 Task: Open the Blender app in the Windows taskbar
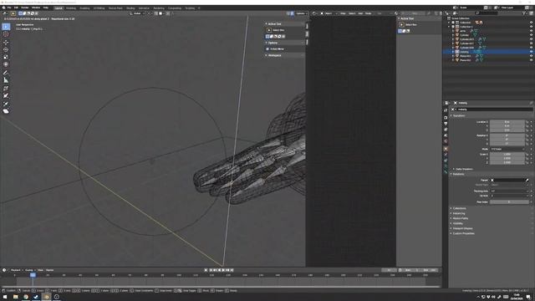(x=47, y=297)
